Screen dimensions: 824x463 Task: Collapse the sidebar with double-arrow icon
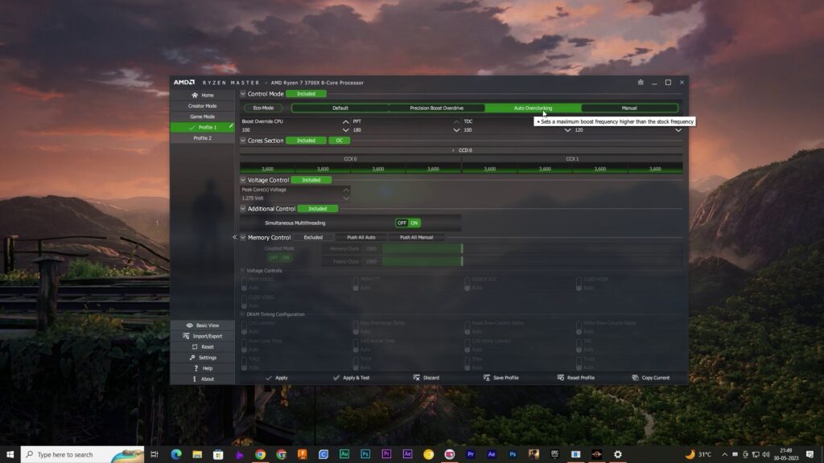[234, 237]
